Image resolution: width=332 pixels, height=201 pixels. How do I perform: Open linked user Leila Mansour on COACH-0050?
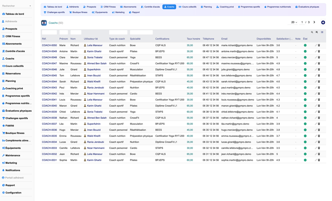coord(95,45)
